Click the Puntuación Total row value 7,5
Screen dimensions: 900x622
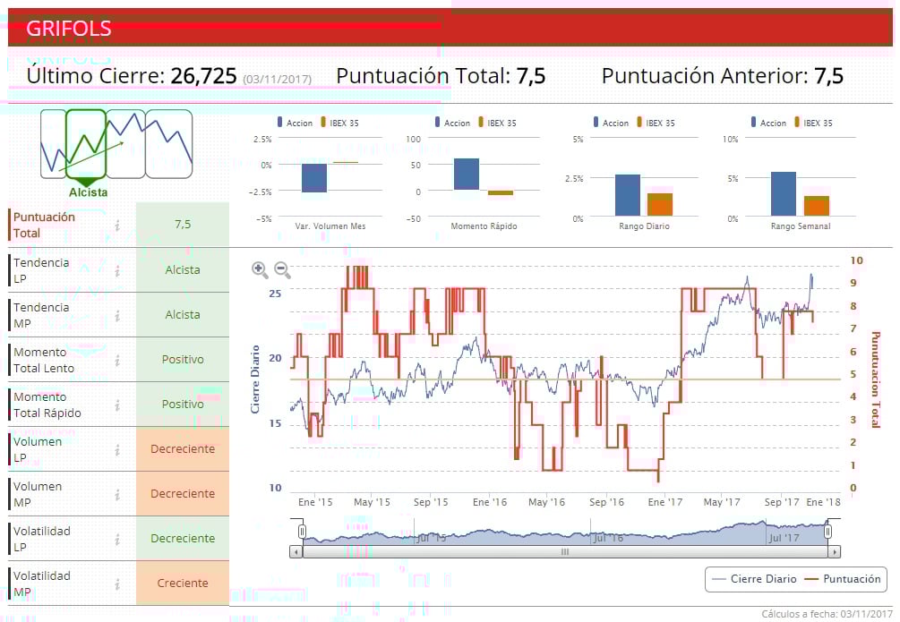click(183, 225)
